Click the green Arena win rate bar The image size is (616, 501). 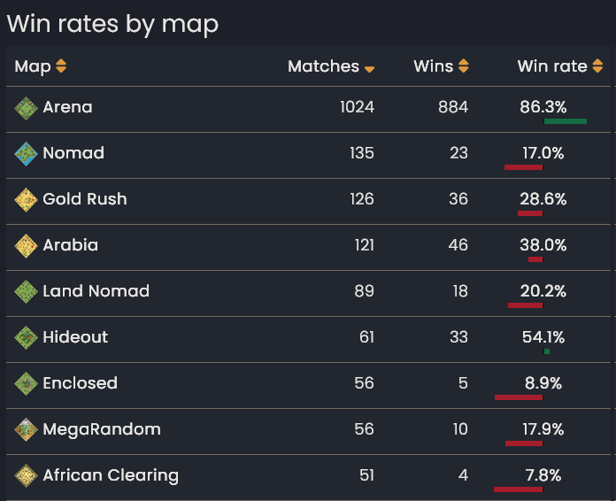tap(566, 121)
